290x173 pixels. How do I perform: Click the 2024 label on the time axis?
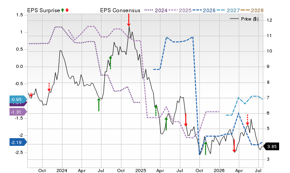62,170
